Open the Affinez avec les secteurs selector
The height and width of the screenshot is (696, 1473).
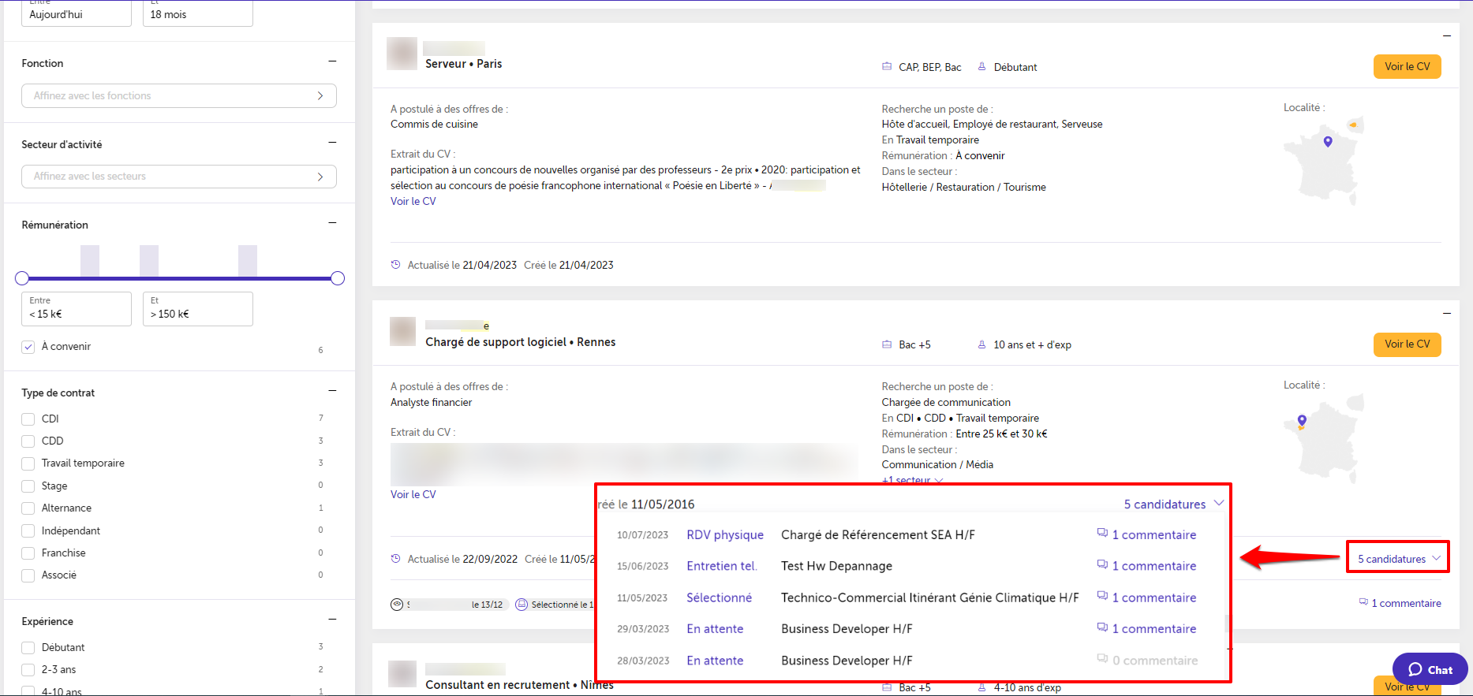[x=179, y=177]
